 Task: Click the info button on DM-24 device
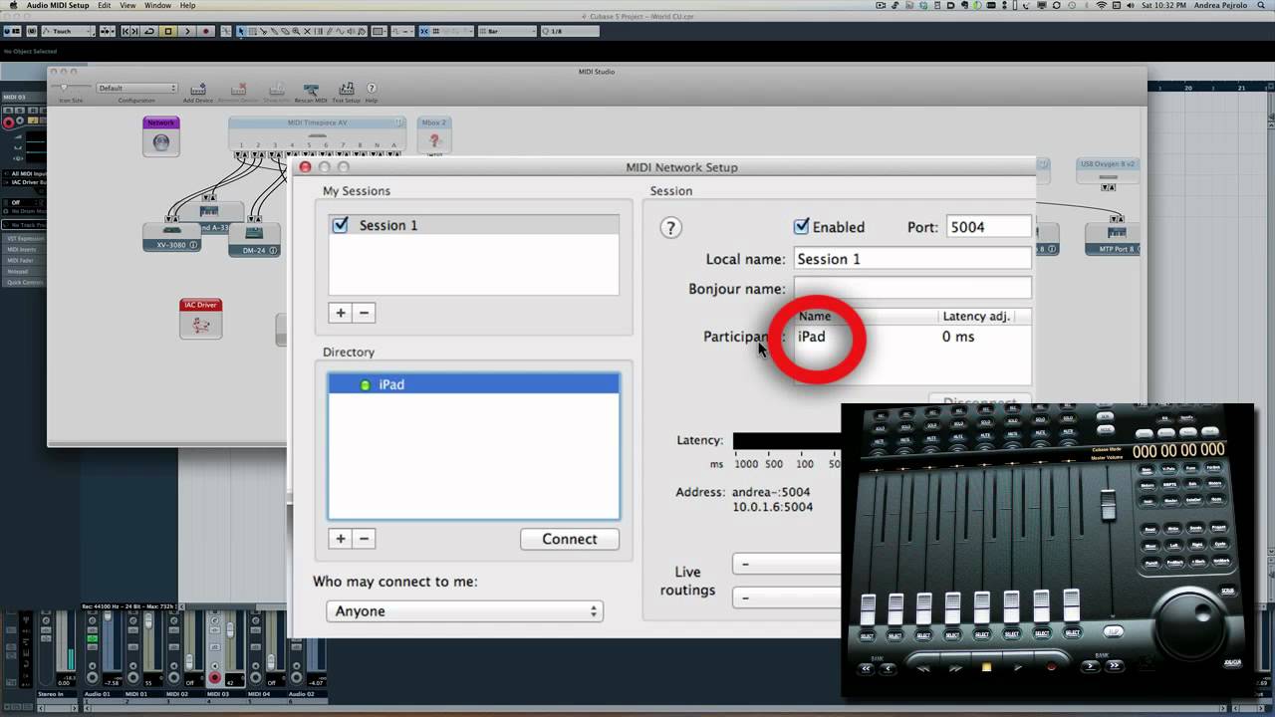coord(274,250)
